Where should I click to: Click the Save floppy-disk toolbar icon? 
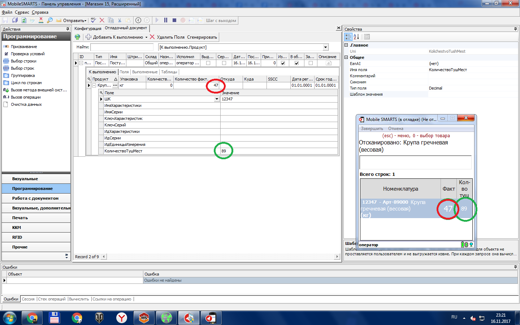[x=5, y=21]
